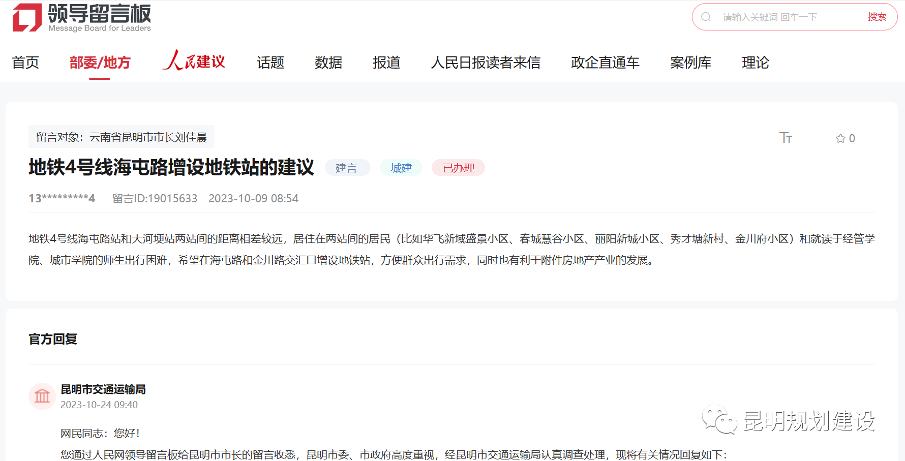
Task: Select the 理论 theory tab
Action: click(755, 63)
